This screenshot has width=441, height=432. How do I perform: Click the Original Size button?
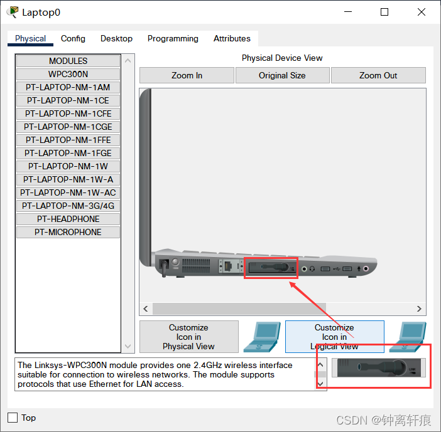click(282, 75)
